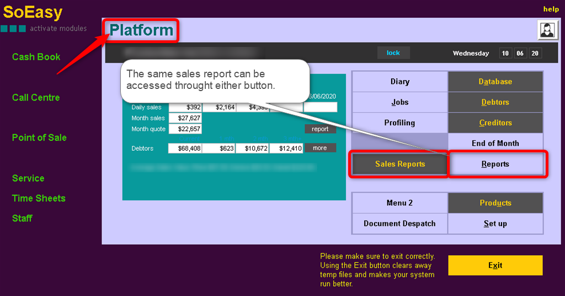Open the Call Centre module
565x296 pixels.
pos(36,97)
